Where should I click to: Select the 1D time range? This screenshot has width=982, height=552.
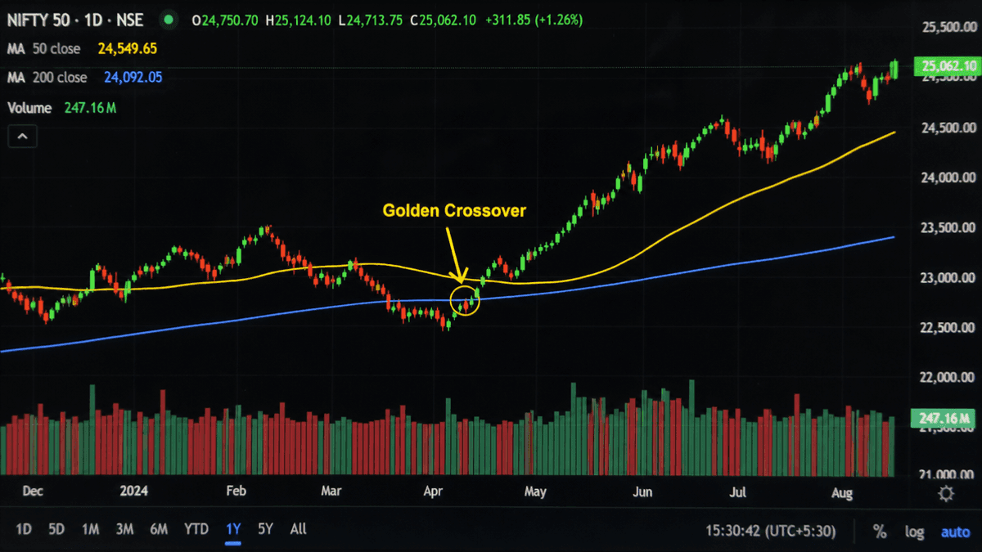tap(24, 530)
